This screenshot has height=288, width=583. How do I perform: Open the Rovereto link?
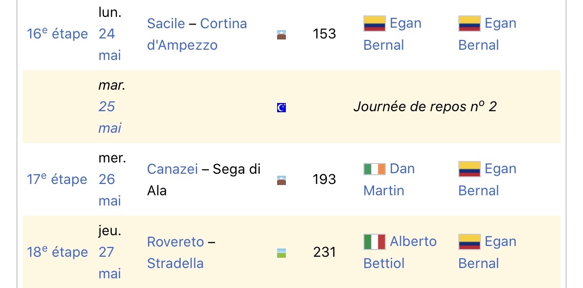pyautogui.click(x=176, y=242)
